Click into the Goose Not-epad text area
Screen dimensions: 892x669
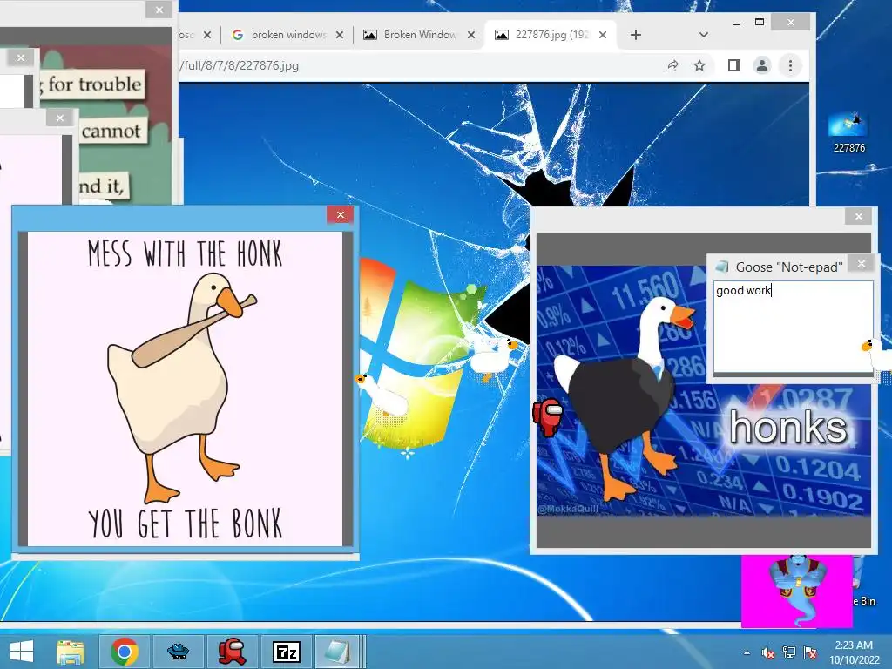(793, 327)
